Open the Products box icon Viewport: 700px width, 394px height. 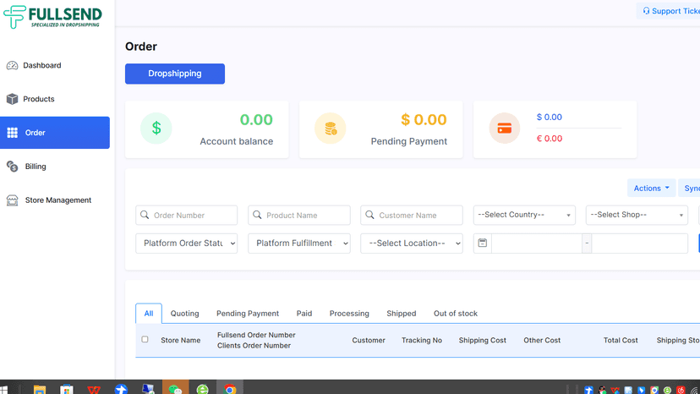12,99
